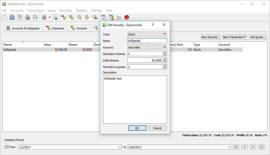Increase Decimals in shares value
Image resolution: width=270 pixels, height=155 pixels.
[165, 53]
